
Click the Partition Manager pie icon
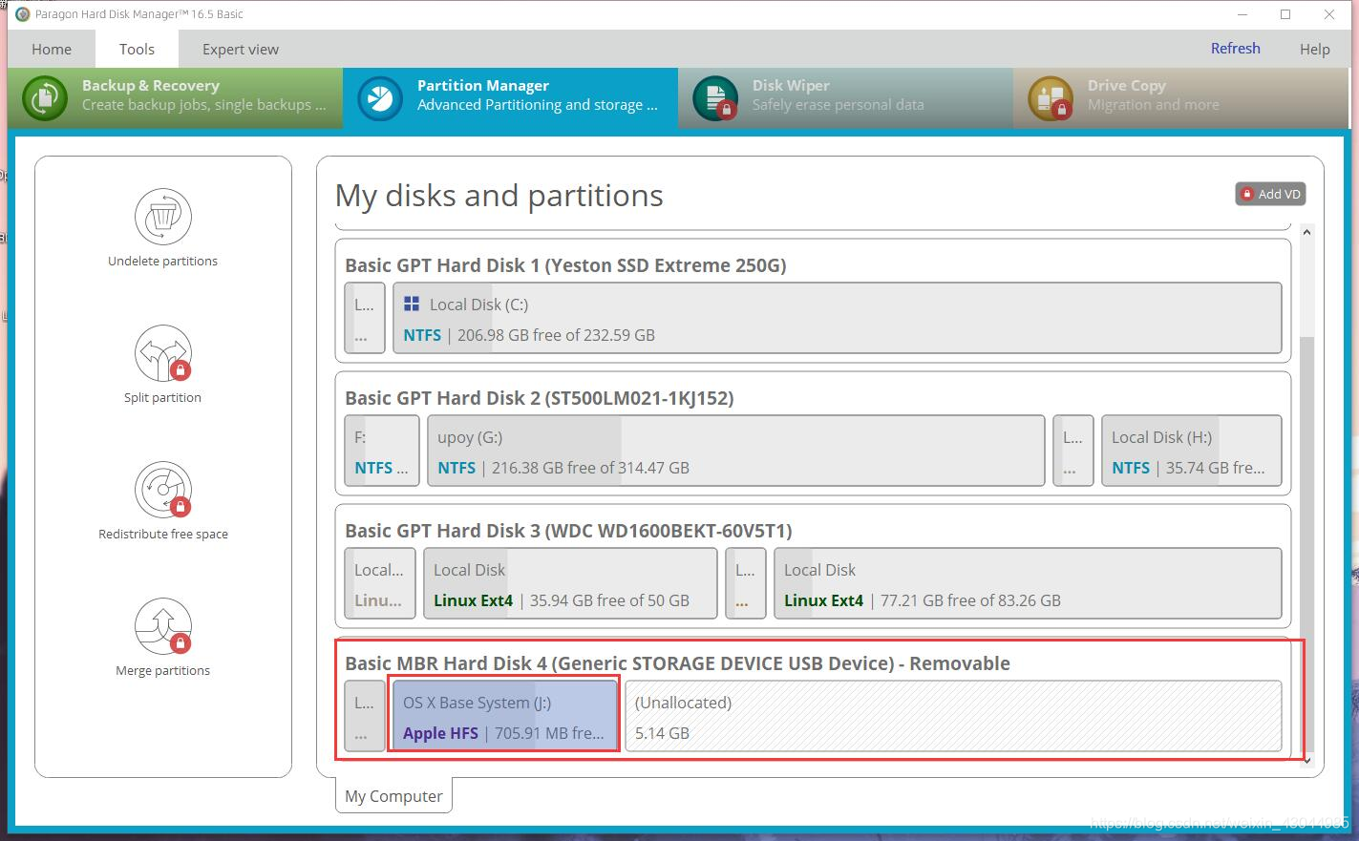pos(380,98)
